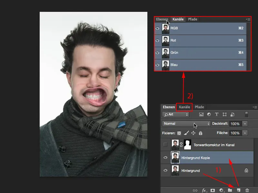Open layer styles fx icon
This screenshot has height=193, width=258.
(204, 190)
